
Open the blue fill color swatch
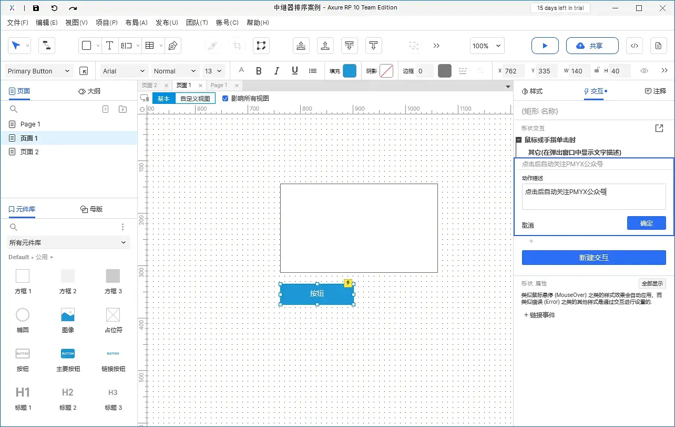(350, 71)
